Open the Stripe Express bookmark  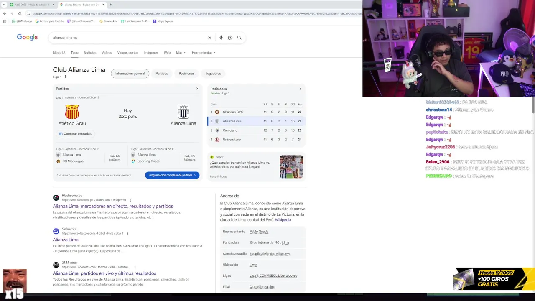[163, 21]
